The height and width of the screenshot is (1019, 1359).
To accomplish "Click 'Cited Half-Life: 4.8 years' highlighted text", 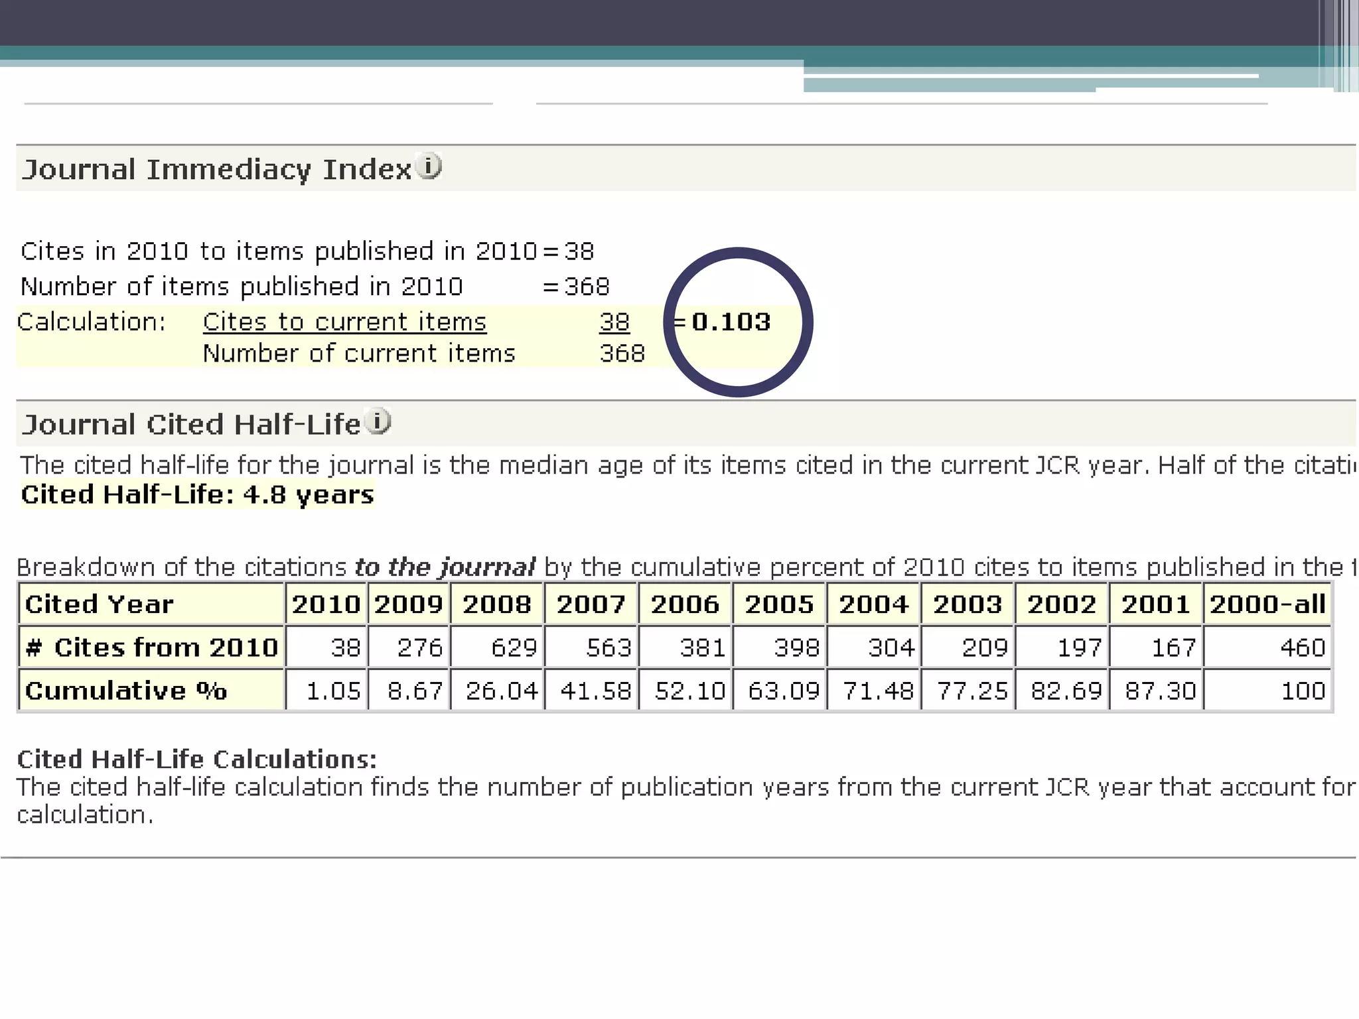I will [x=197, y=494].
